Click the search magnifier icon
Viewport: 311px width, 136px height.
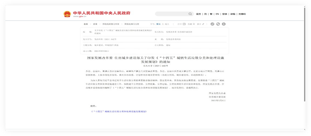coord(190,14)
